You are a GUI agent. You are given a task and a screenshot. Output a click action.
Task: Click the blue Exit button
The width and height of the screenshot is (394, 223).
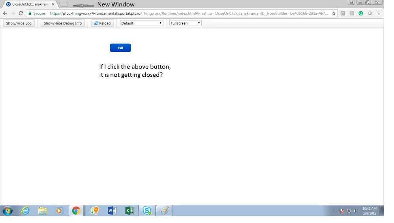[120, 48]
